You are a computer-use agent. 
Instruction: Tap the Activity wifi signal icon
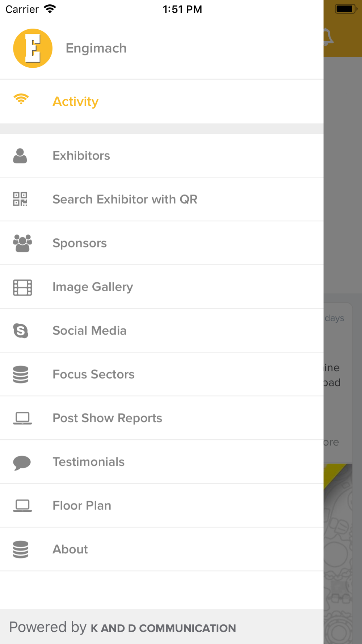click(21, 99)
